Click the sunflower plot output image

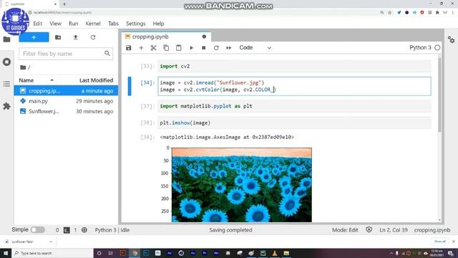tap(242, 185)
